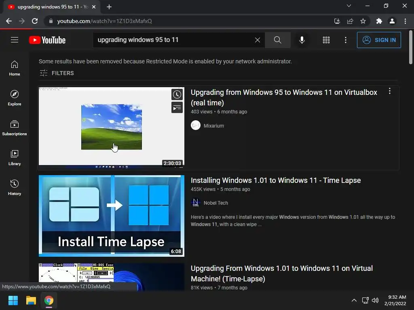
Task: Add Virtualbox video to Watch later
Action: click(177, 94)
